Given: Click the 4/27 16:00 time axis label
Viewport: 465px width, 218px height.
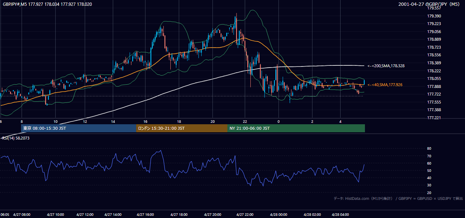Looking at the screenshot, I should [x=145, y=215].
